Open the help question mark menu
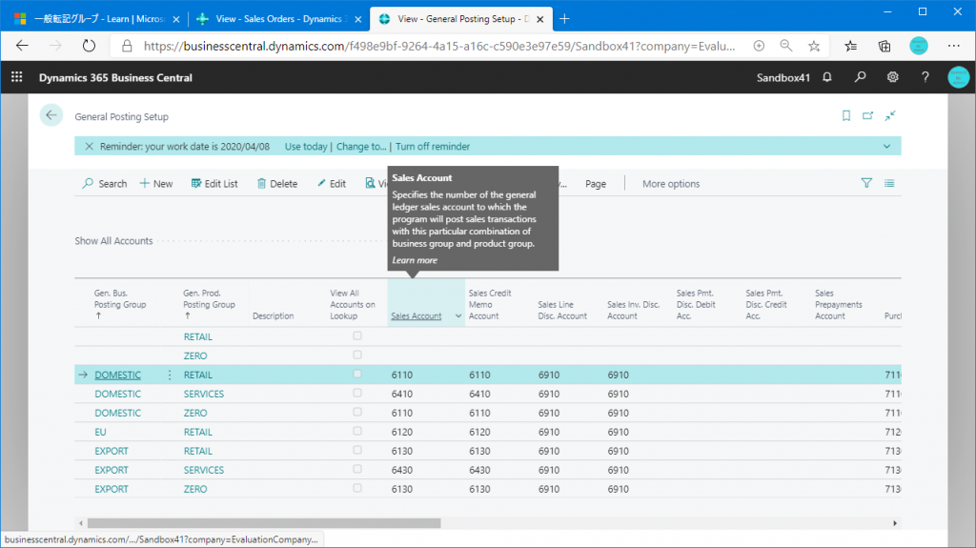976x548 pixels. (x=925, y=77)
